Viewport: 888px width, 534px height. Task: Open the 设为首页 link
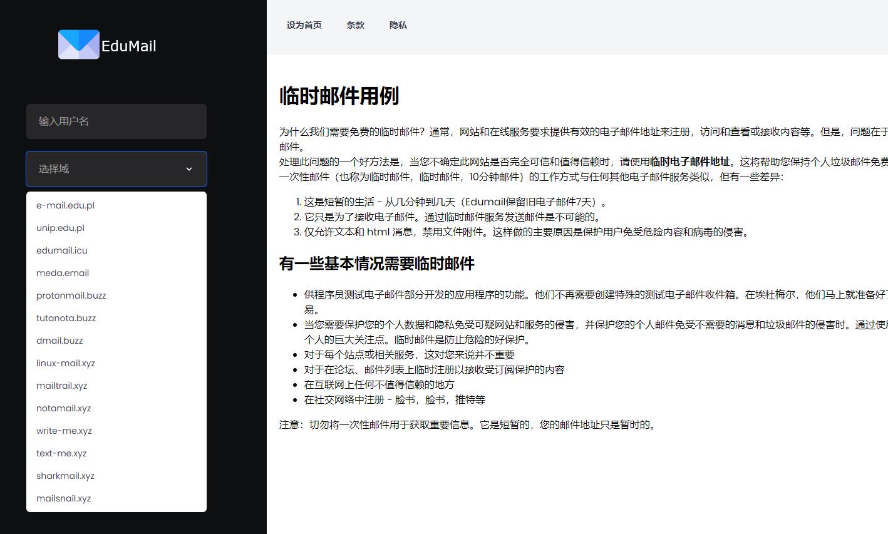(304, 25)
